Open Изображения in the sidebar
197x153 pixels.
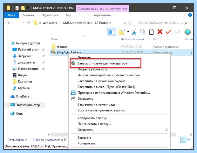click(x=28, y=69)
